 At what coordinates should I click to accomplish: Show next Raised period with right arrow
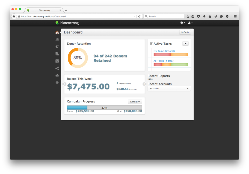point(144,84)
